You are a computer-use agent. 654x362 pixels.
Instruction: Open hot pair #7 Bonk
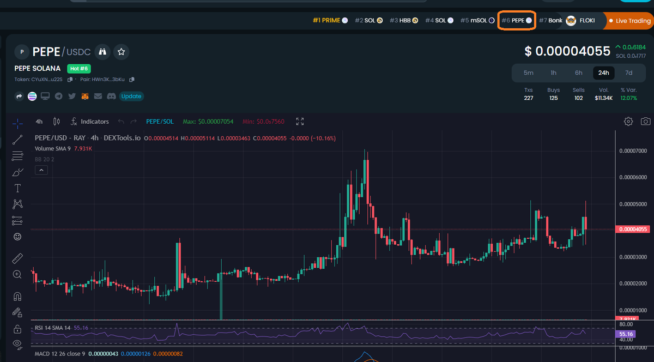550,21
